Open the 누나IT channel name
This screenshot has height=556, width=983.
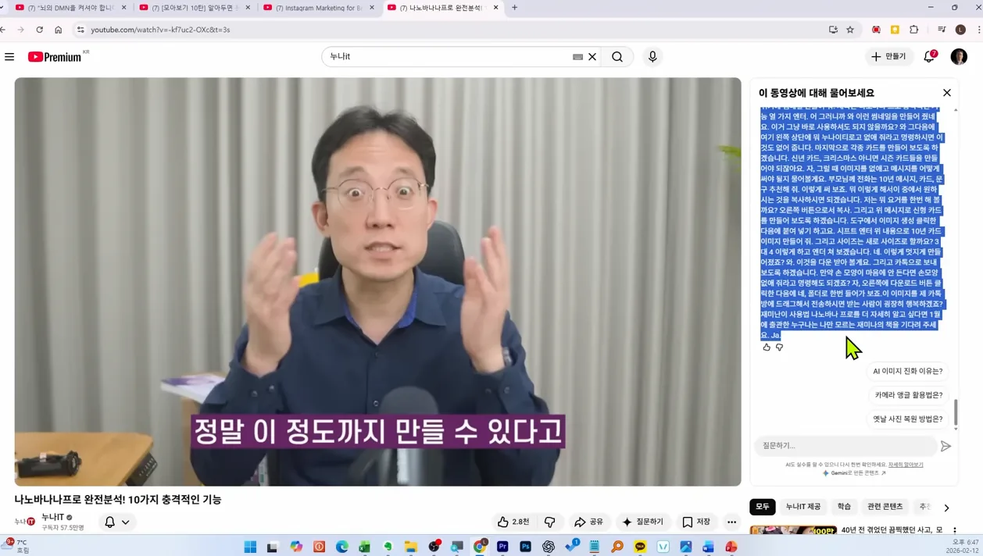53,517
